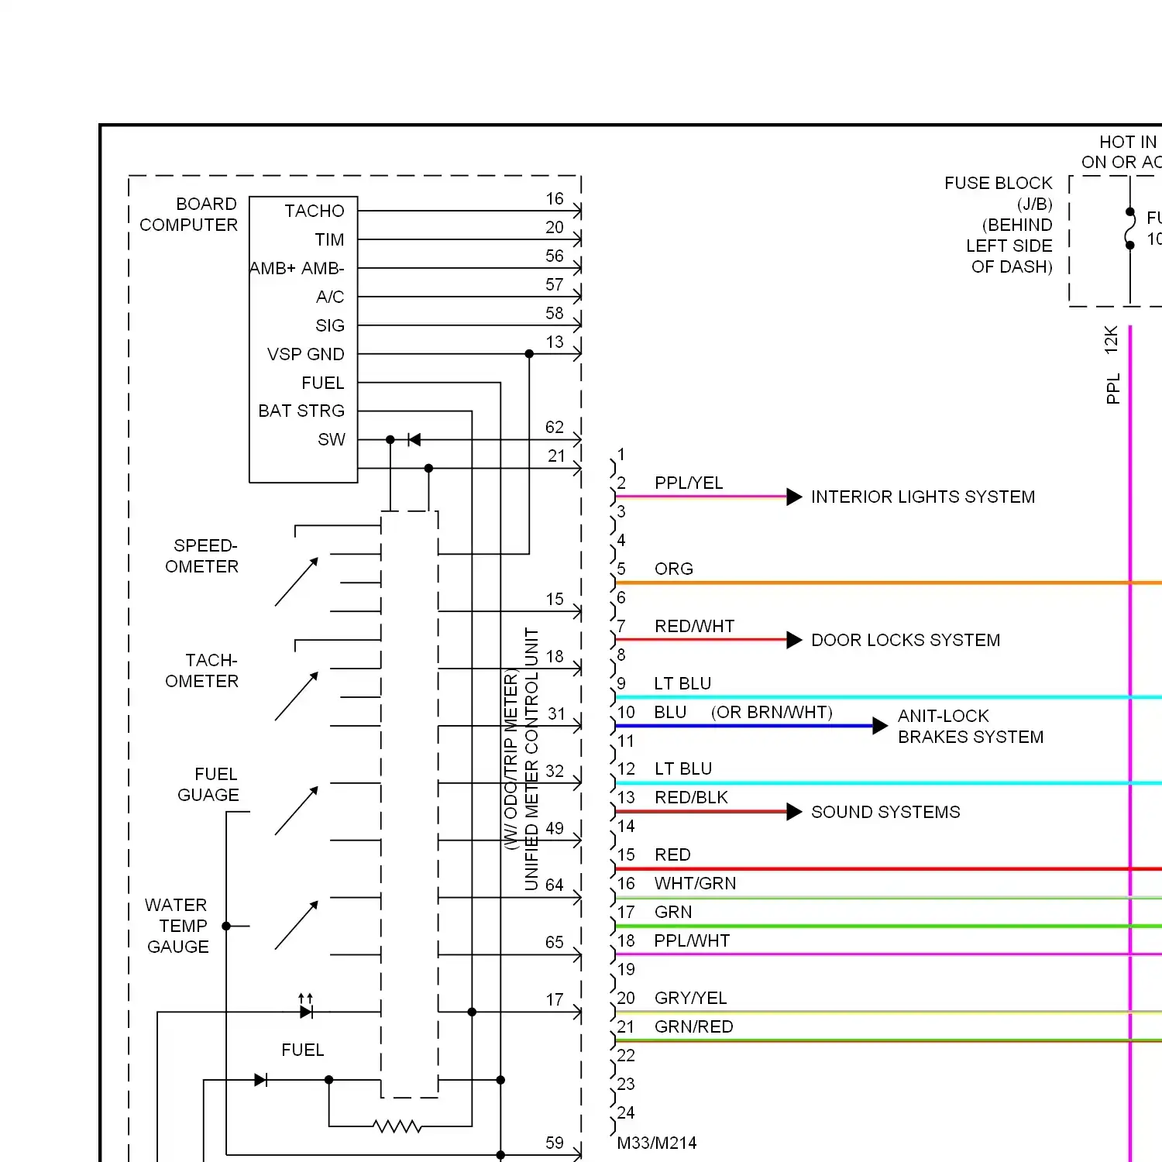1162x1162 pixels.
Task: Select the AMB+ AMB- terminal label
Action: pyautogui.click(x=297, y=268)
